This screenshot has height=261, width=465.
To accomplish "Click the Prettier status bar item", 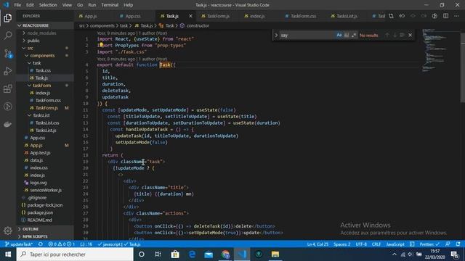I will coord(429,244).
